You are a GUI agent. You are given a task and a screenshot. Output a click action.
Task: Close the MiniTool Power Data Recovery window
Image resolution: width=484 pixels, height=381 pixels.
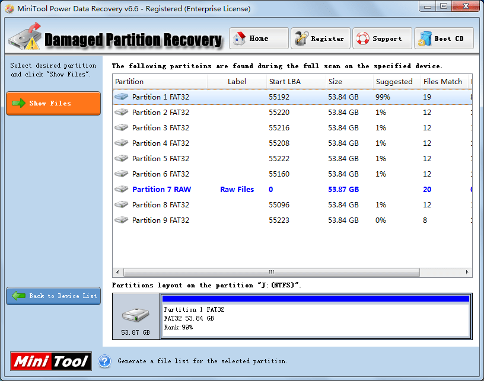466,7
